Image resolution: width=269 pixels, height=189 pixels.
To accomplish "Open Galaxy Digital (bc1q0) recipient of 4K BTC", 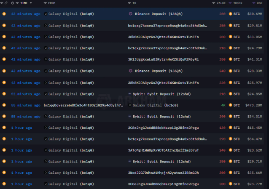I will [156, 105].
